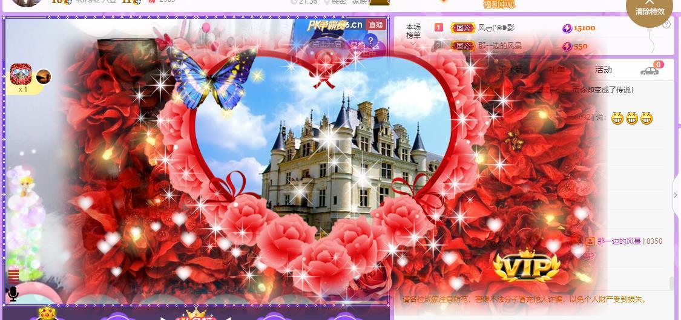Click the 点击开启 button on the video
The height and width of the screenshot is (320, 681).
tap(327, 44)
